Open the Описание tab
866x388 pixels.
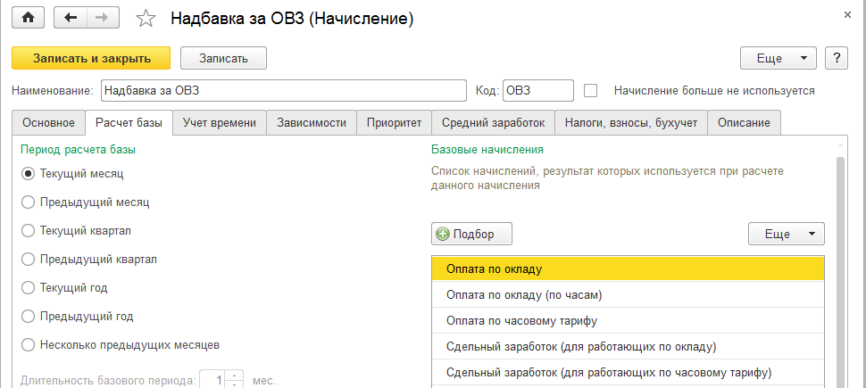[x=744, y=122]
